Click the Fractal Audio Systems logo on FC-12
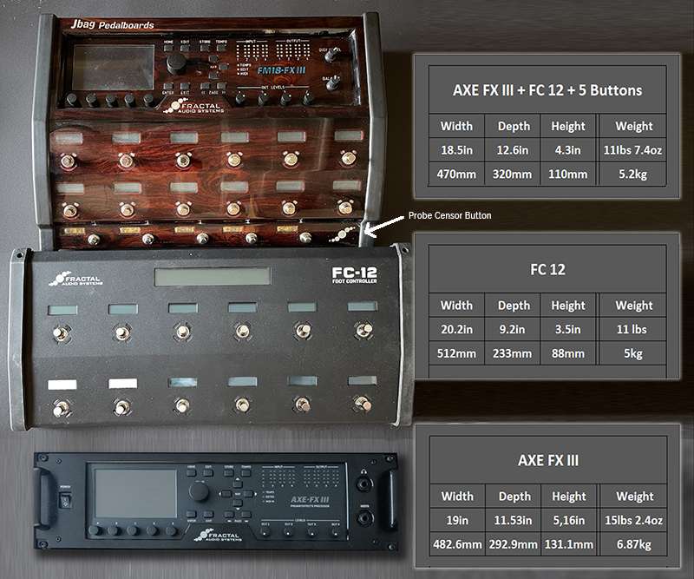This screenshot has width=694, height=579. [x=75, y=280]
